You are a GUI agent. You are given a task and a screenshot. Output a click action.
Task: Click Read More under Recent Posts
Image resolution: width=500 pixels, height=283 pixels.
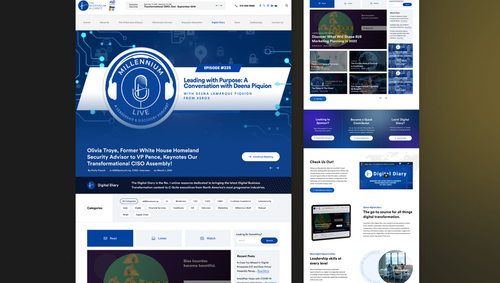263,271
